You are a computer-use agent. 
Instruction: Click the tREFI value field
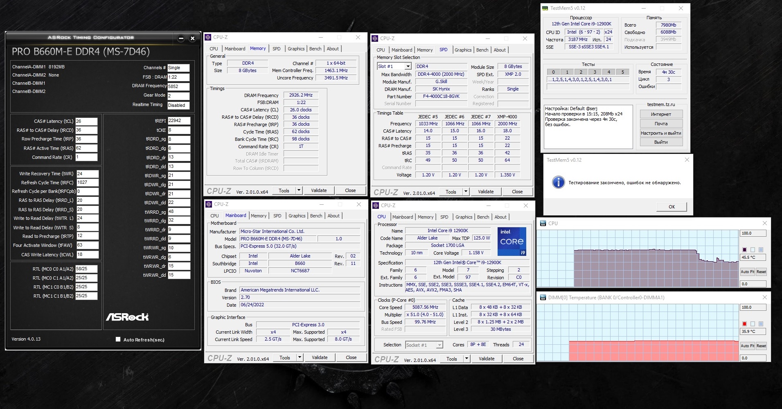pos(179,121)
